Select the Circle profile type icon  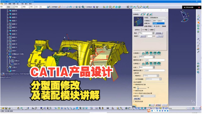pos(148,14)
